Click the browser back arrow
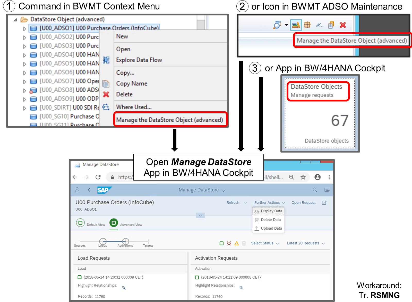The image size is (412, 302). point(75,177)
